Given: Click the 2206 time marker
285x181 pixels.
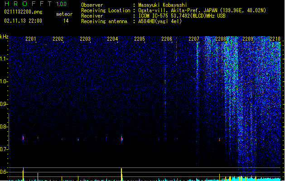Looking at the screenshot, I should [x=167, y=38].
